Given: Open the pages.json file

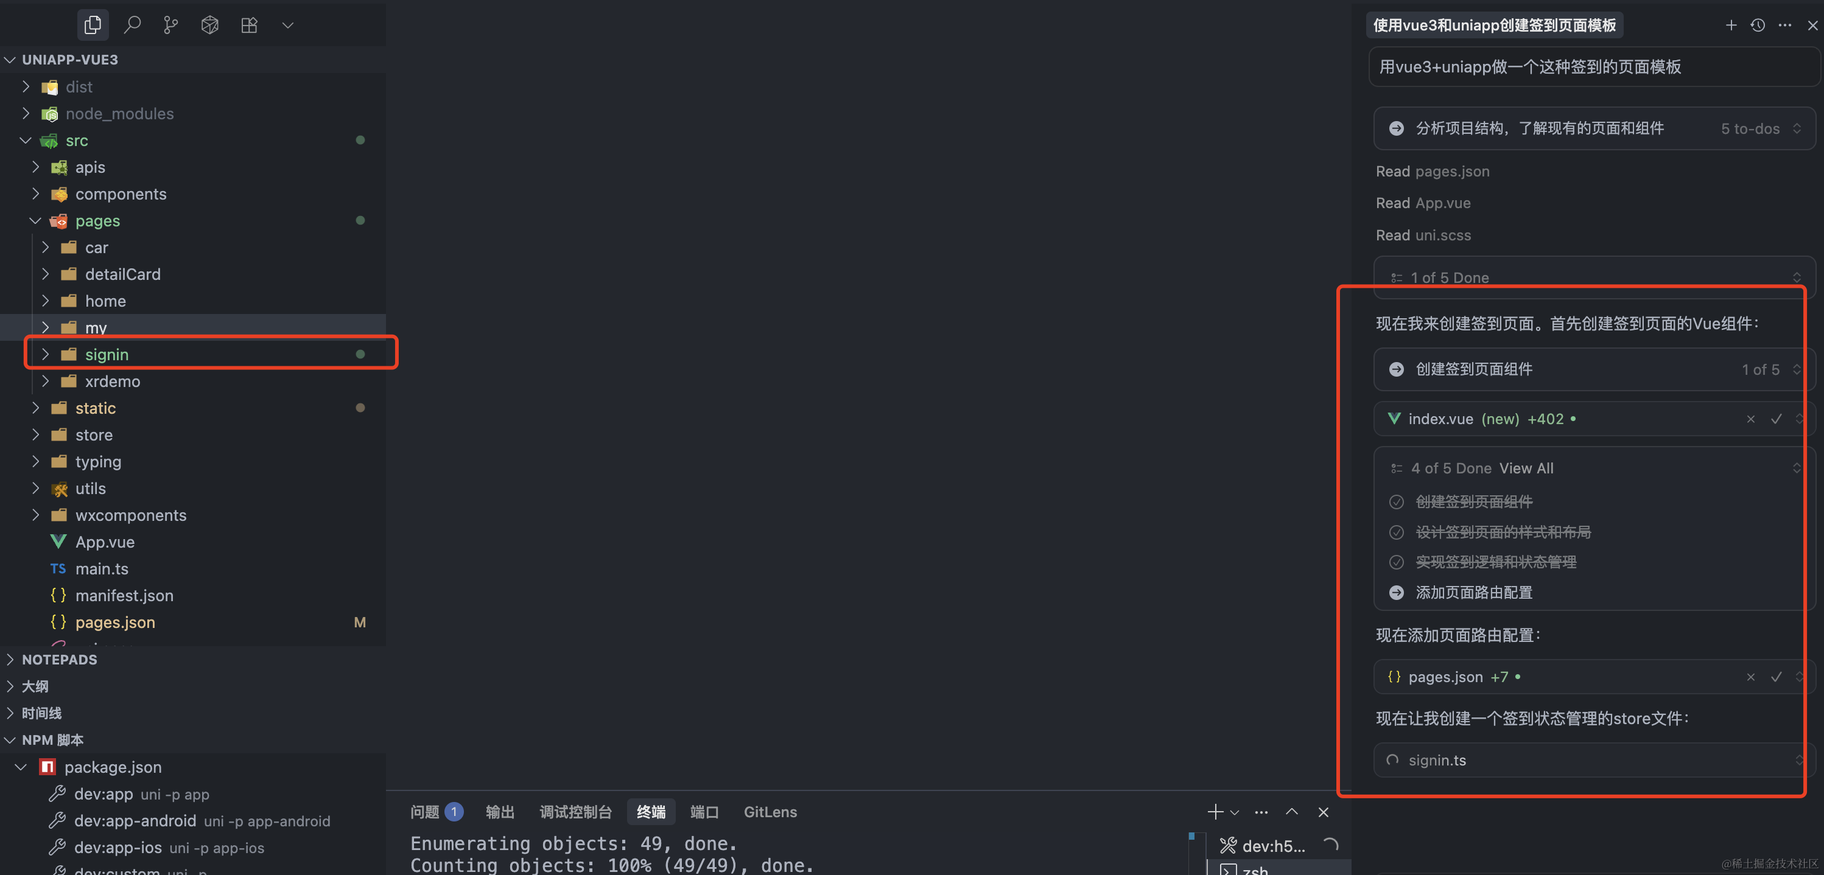Looking at the screenshot, I should tap(114, 622).
